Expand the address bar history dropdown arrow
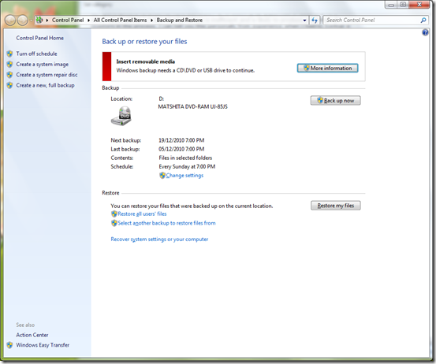 point(304,20)
